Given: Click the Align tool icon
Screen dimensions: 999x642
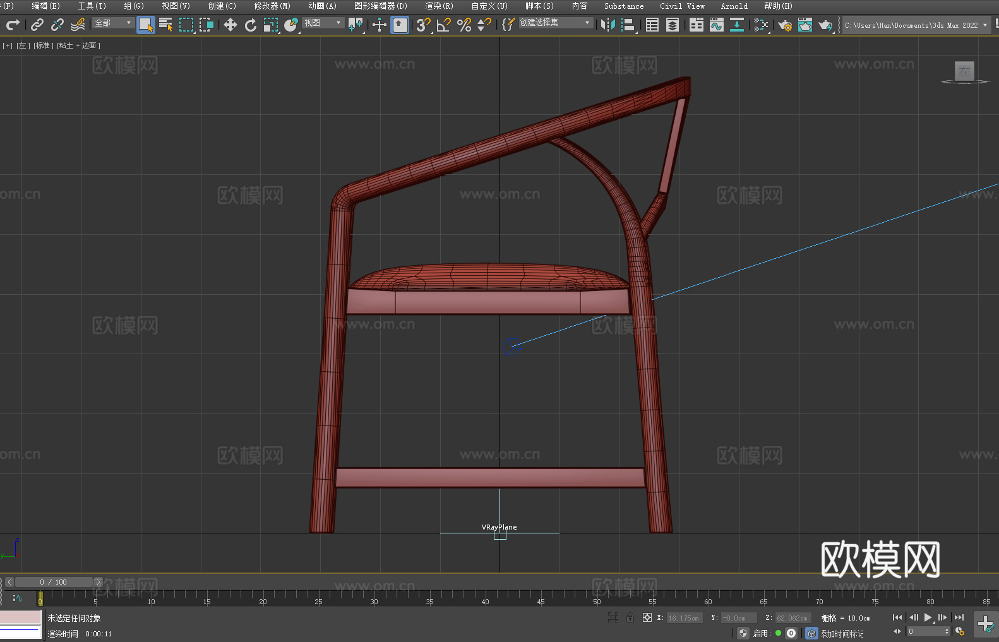Looking at the screenshot, I should coord(628,25).
